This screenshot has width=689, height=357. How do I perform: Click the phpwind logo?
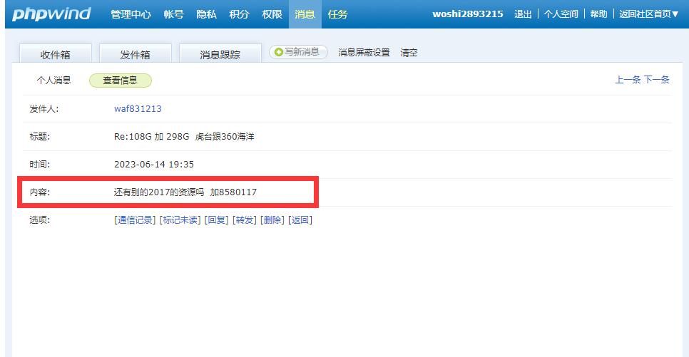coord(51,14)
